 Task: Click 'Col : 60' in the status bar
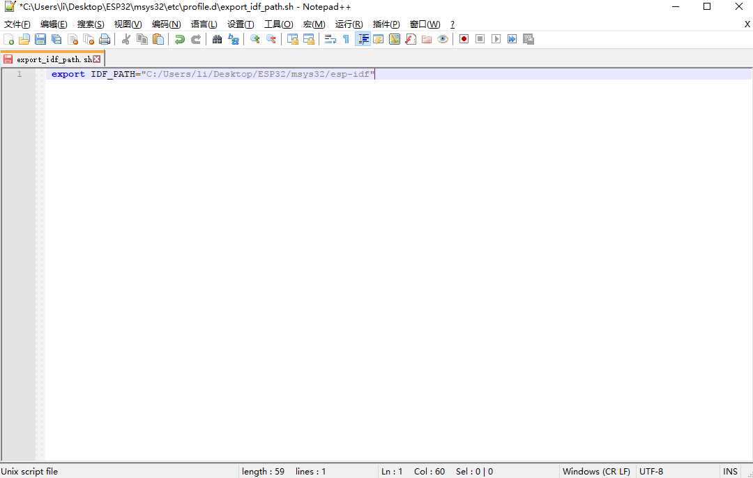click(429, 471)
